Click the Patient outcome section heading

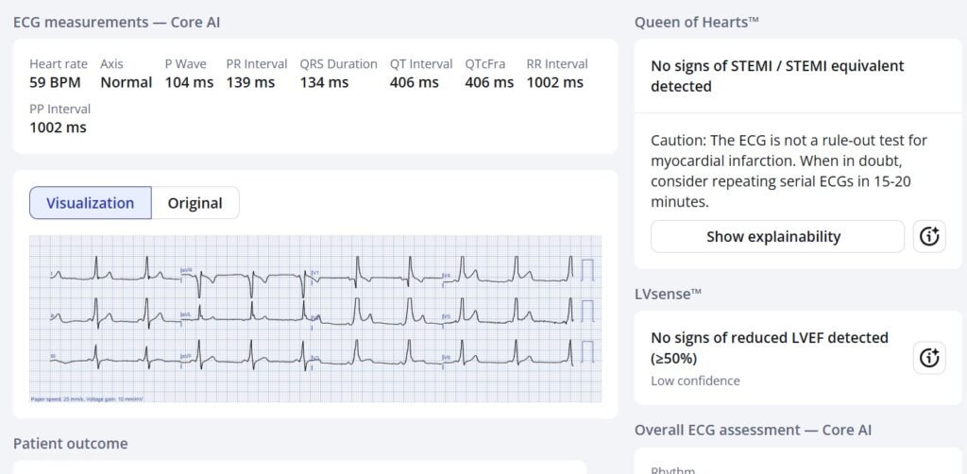click(70, 444)
